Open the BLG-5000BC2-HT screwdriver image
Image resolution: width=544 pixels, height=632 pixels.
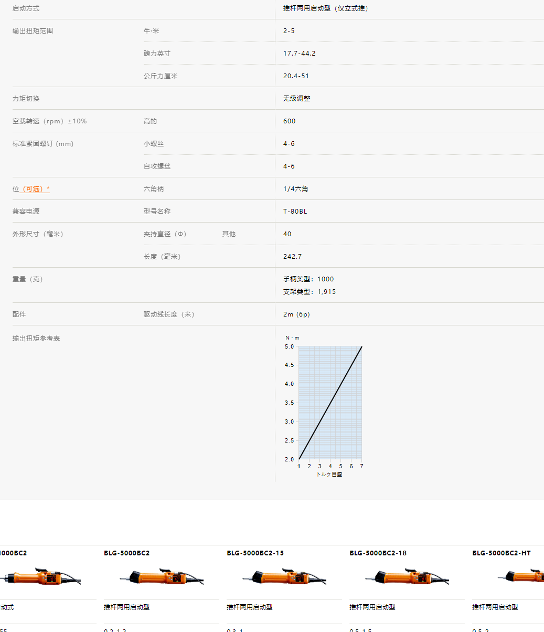517,577
